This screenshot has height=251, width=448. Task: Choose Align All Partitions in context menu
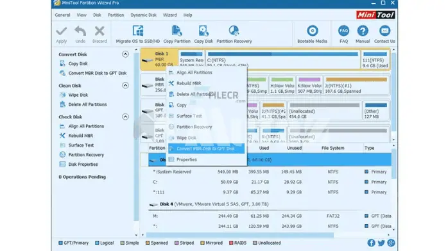[x=207, y=72]
